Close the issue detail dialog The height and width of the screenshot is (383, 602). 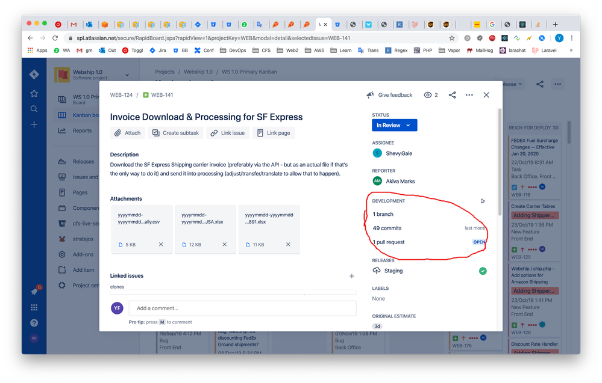(486, 95)
